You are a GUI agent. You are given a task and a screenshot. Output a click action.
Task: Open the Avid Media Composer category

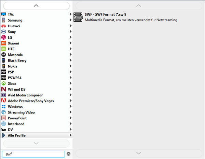25,95
